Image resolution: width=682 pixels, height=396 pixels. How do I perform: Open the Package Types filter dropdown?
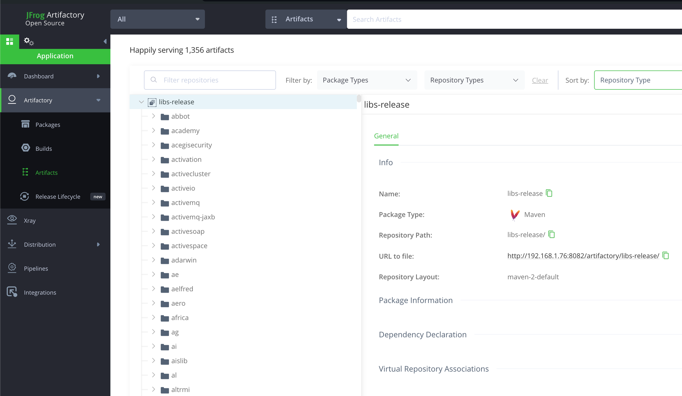pyautogui.click(x=366, y=80)
